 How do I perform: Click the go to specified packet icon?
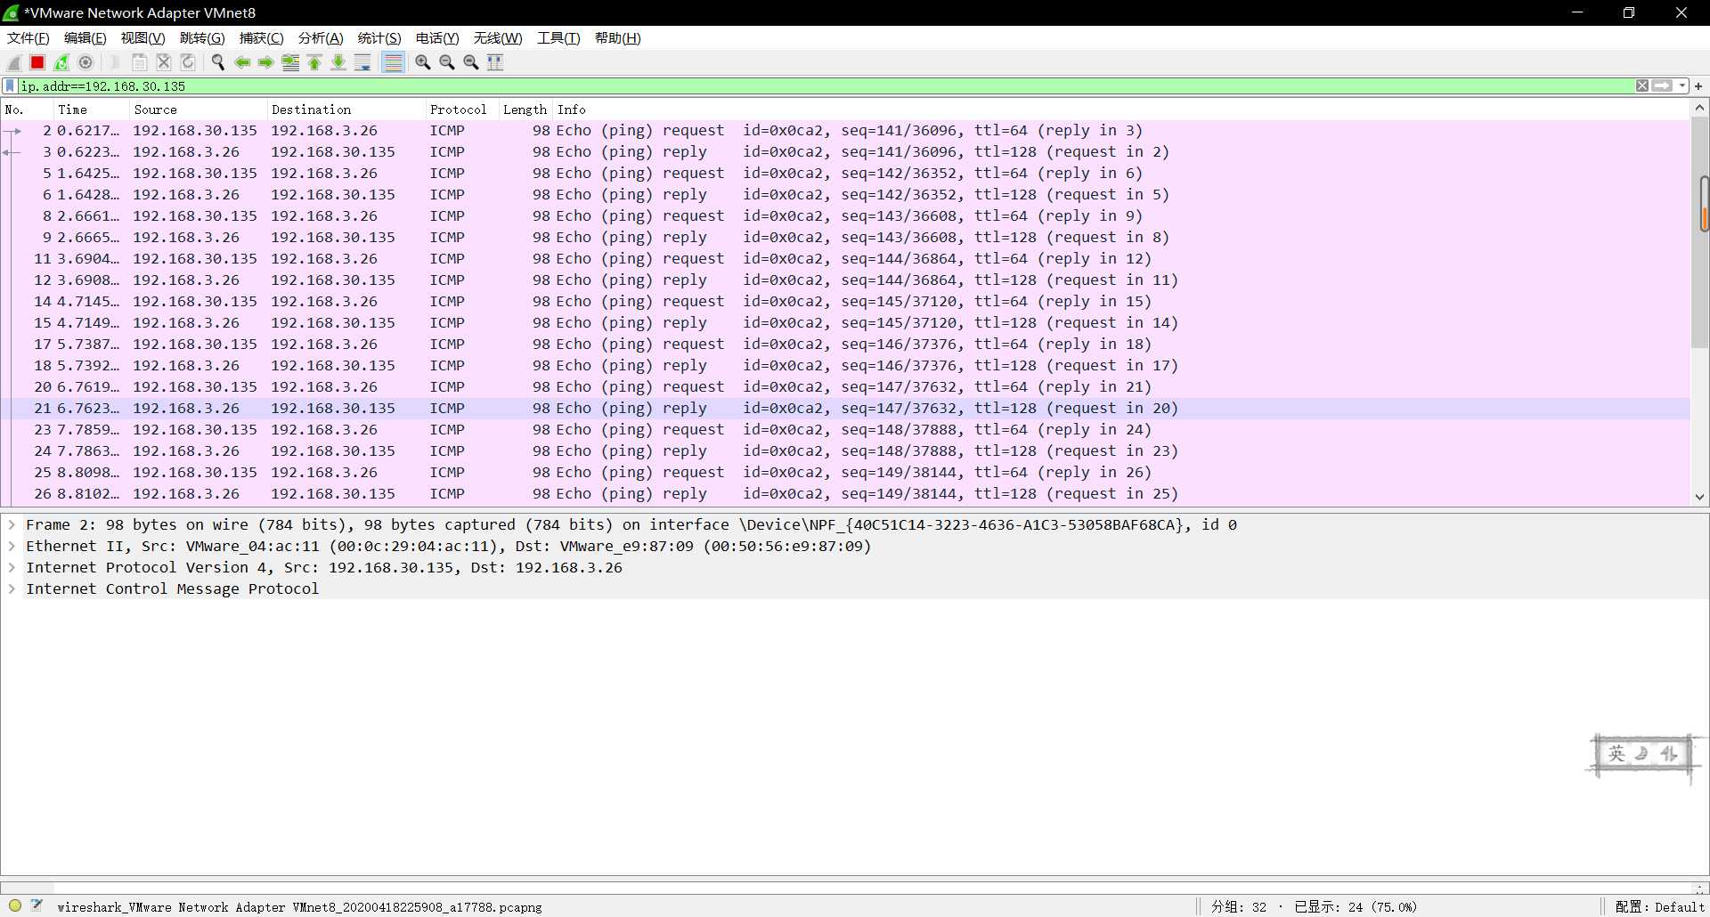point(290,62)
